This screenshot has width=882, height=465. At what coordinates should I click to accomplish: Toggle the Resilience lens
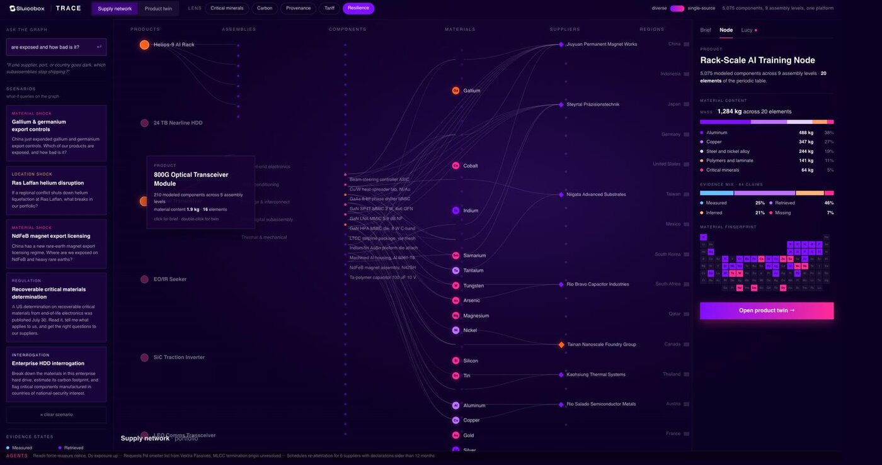tap(358, 8)
